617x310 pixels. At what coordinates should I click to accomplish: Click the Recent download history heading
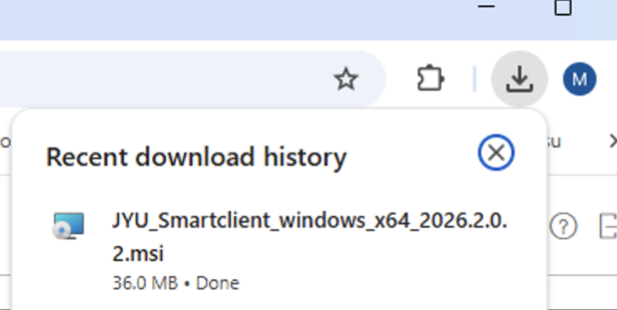click(x=196, y=157)
